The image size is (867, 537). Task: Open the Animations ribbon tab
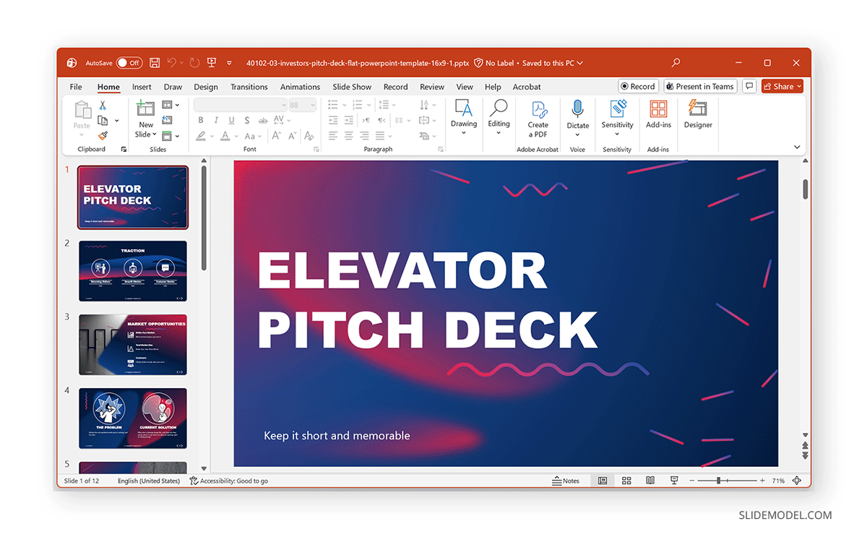300,87
